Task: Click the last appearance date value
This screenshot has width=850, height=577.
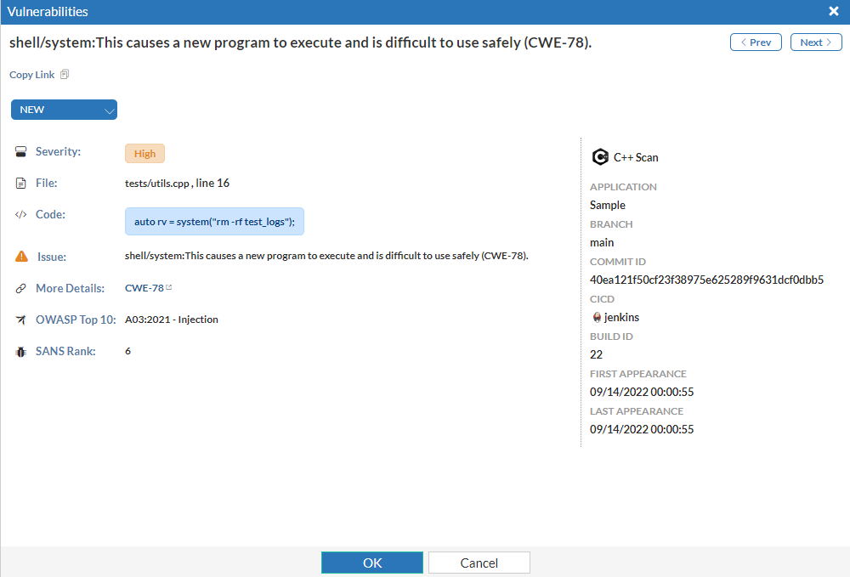Action: point(641,430)
